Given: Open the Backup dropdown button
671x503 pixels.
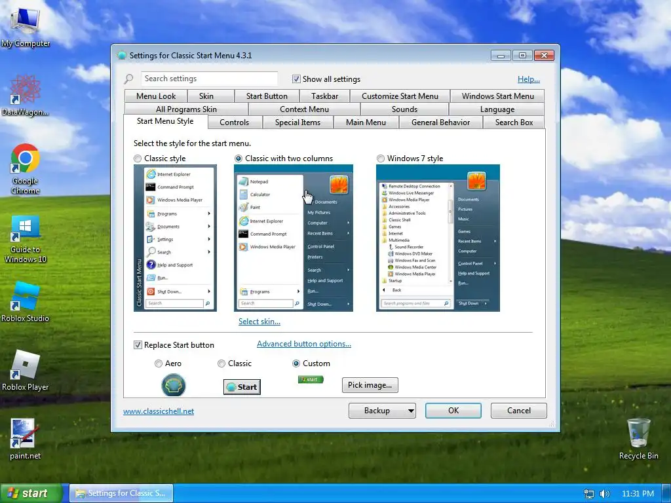Looking at the screenshot, I should 382,411.
